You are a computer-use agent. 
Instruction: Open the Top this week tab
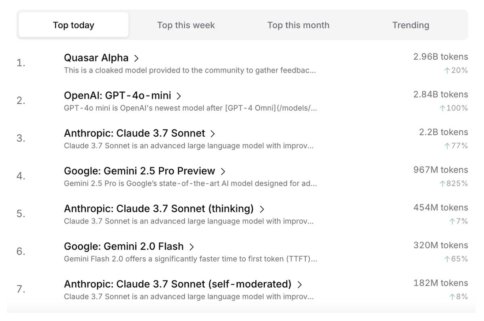point(186,25)
